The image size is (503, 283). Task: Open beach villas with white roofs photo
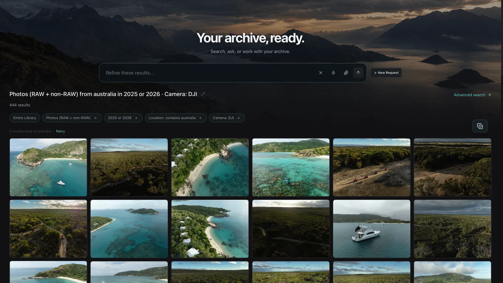(x=210, y=229)
